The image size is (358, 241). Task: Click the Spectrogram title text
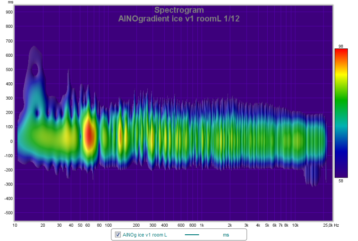(x=179, y=10)
